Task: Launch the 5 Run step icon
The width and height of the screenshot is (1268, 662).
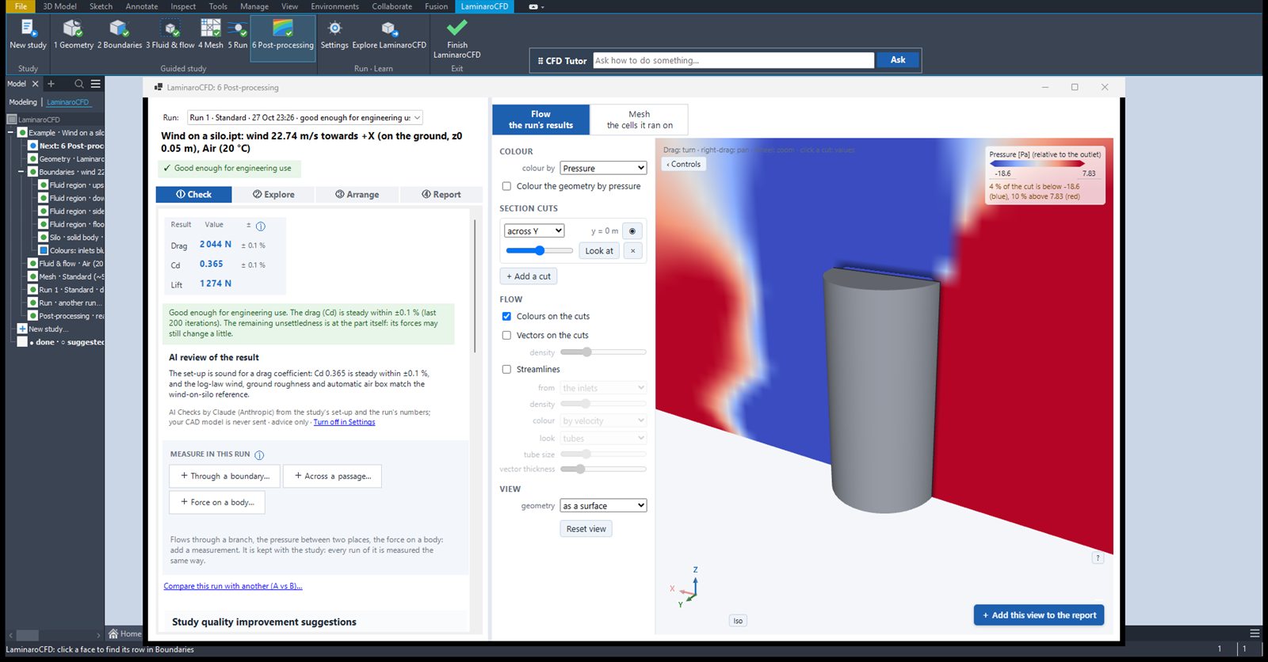Action: pyautogui.click(x=238, y=29)
